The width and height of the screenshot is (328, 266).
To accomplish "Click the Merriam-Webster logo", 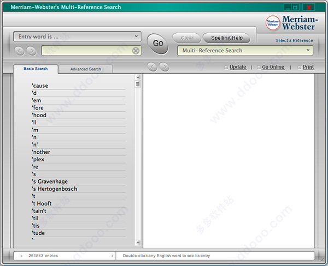I will click(x=291, y=23).
